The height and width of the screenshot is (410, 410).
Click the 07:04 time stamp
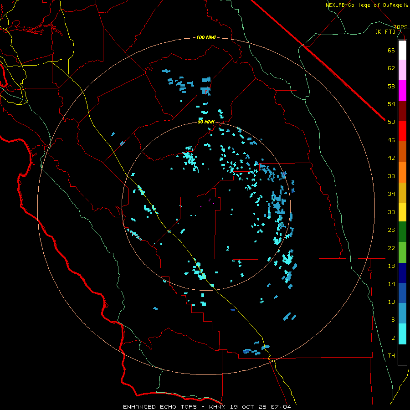tap(281, 407)
